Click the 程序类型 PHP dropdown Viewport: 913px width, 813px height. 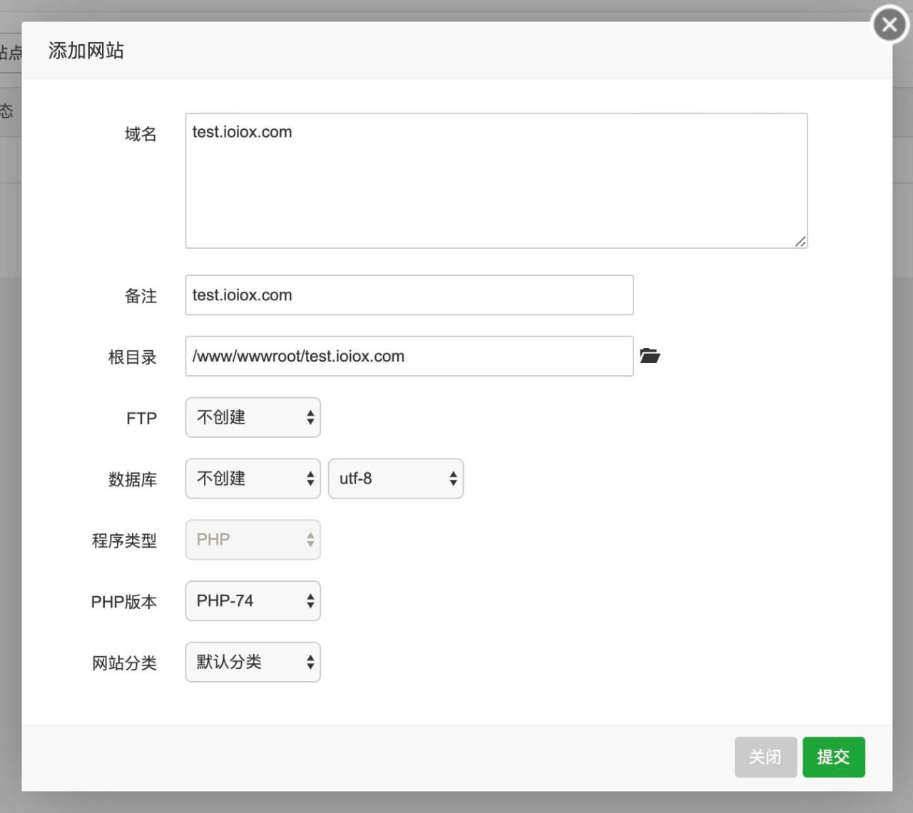[253, 540]
